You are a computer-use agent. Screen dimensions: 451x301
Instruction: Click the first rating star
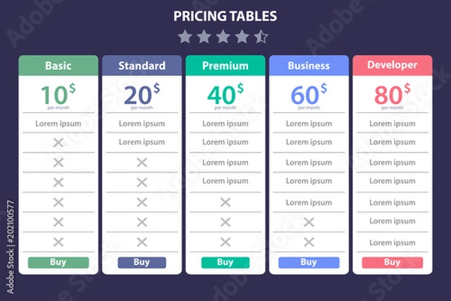pyautogui.click(x=185, y=37)
